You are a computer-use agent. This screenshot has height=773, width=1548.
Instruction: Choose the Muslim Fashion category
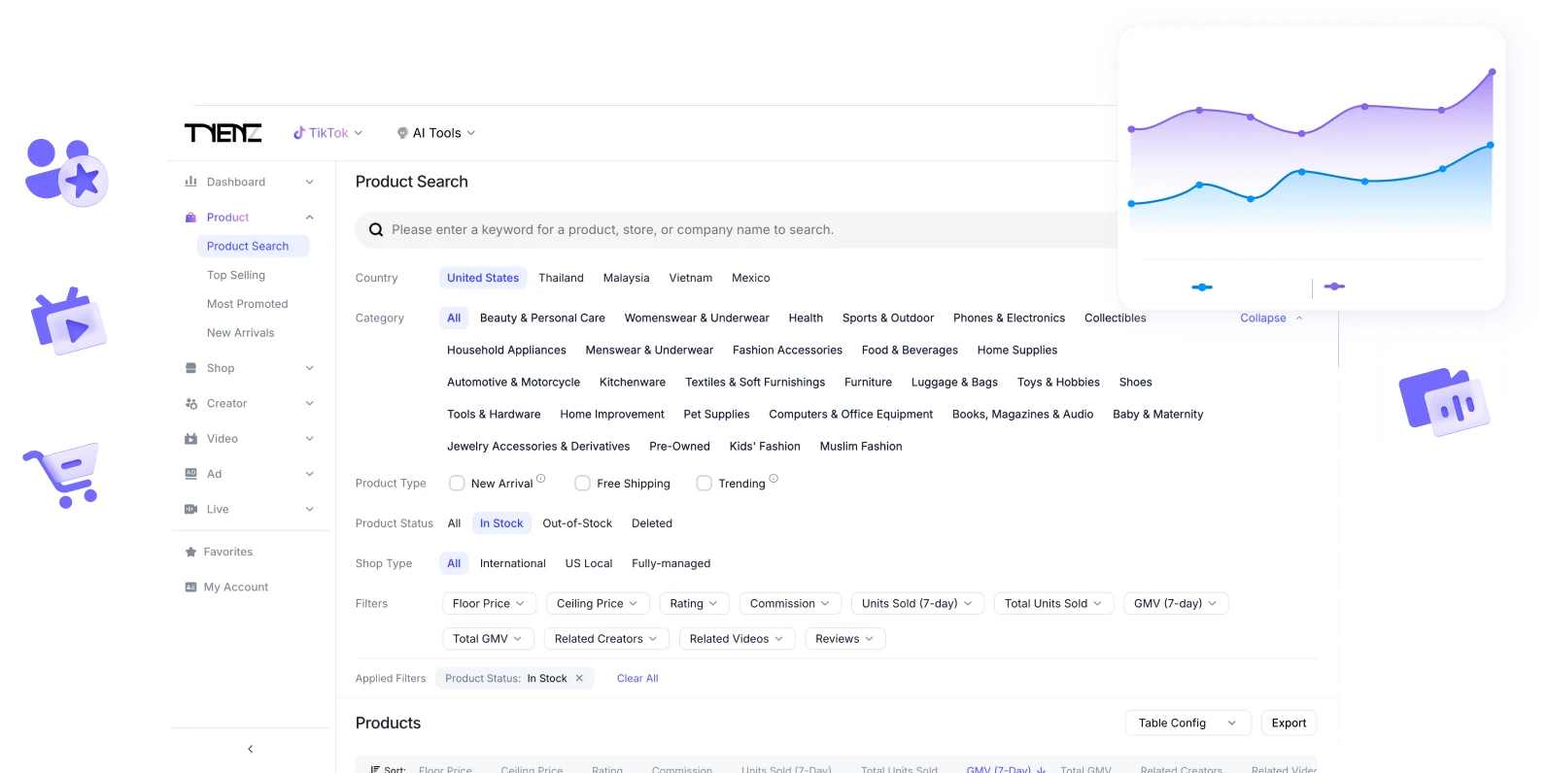click(x=861, y=447)
